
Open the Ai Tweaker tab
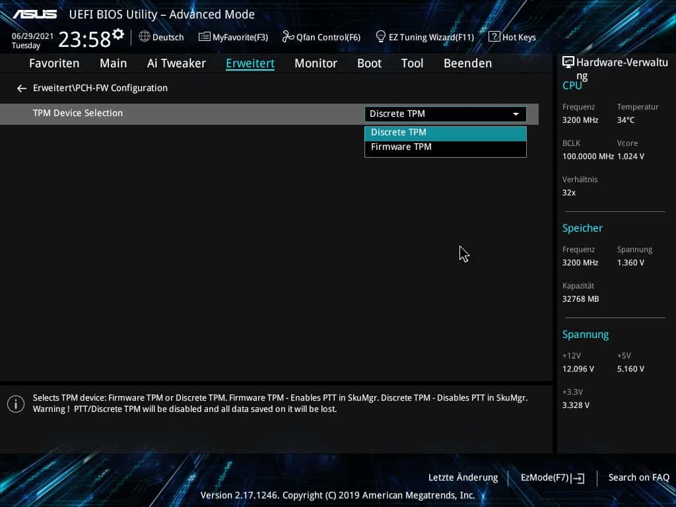(176, 63)
